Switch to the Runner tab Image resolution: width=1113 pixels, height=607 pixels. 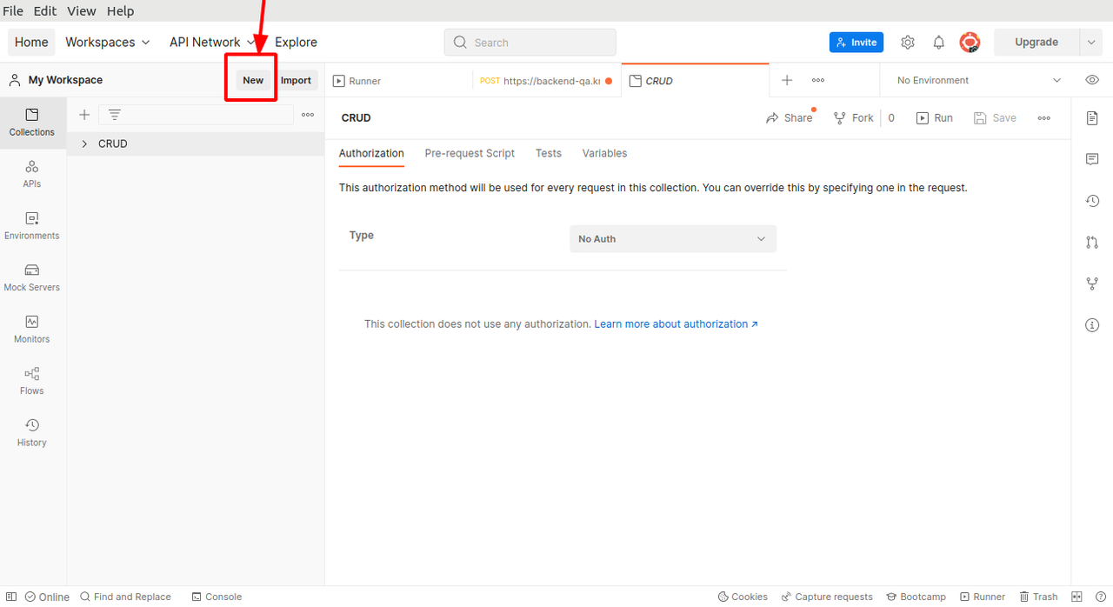[x=398, y=80]
